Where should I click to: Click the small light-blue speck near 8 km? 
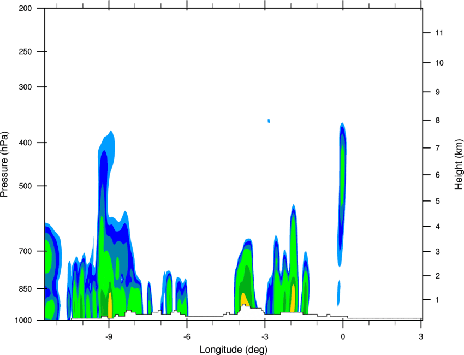269,121
